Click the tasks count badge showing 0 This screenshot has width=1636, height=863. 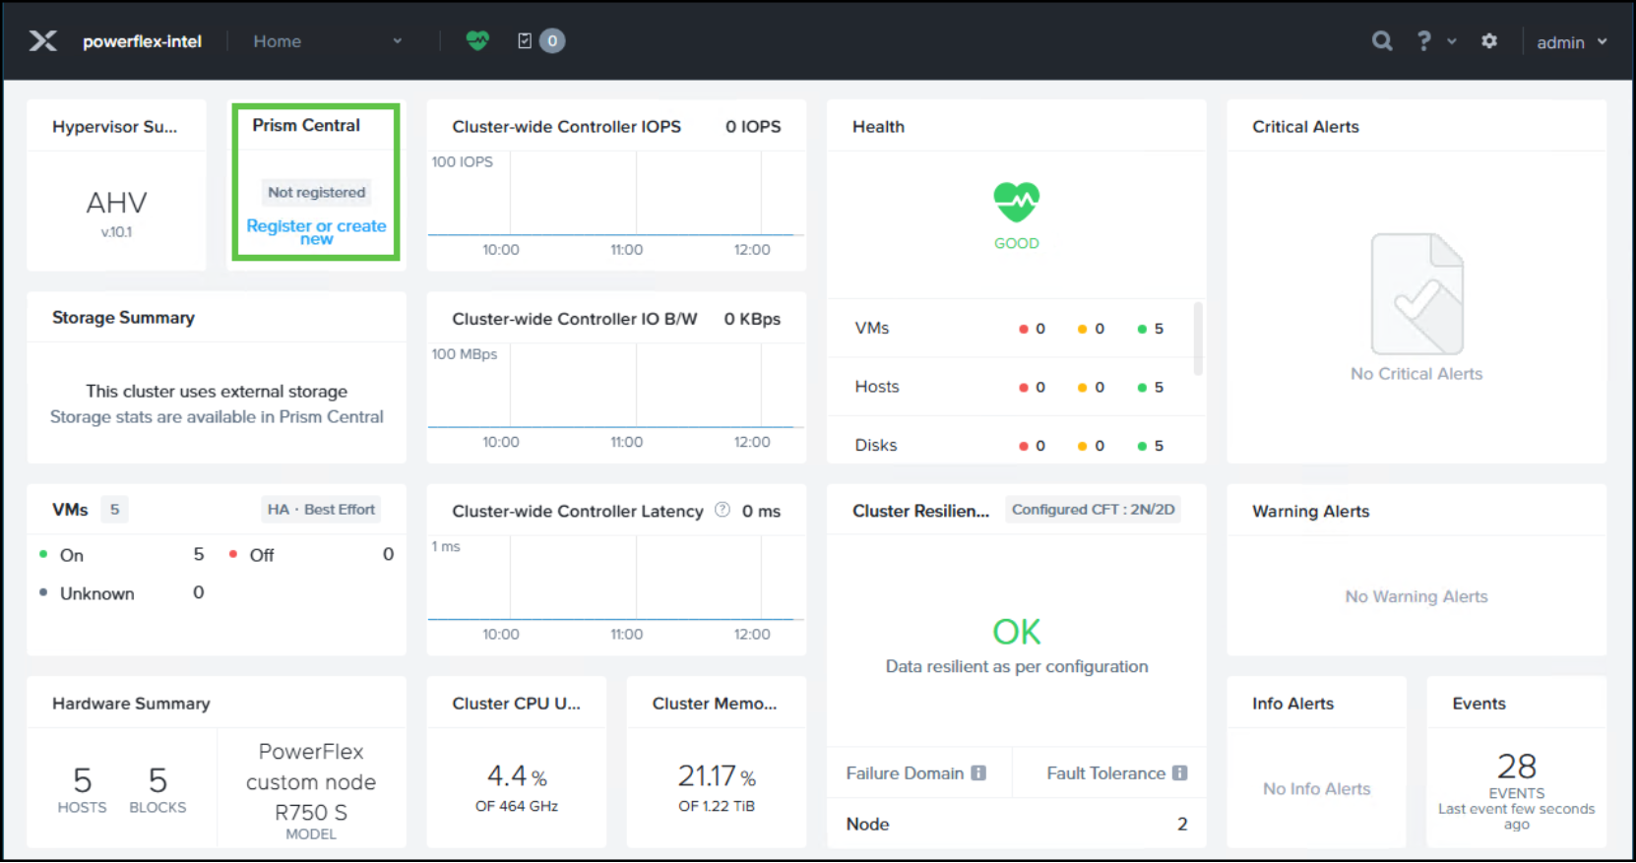[x=552, y=40]
